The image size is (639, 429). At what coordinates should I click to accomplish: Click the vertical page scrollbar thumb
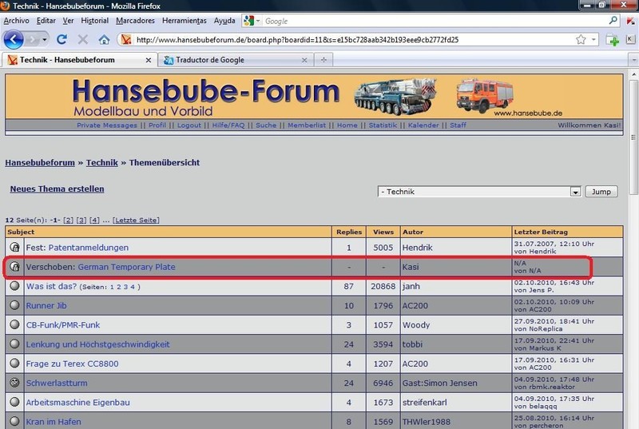633,137
